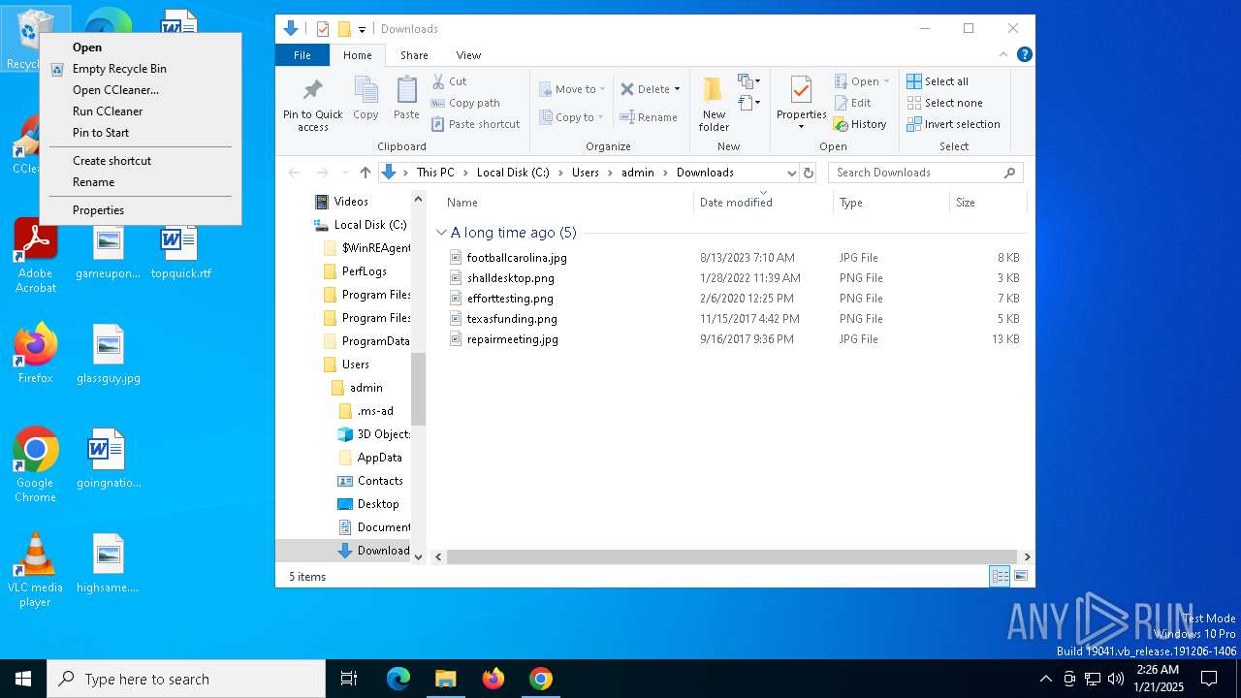1241x698 pixels.
Task: Switch to the Share ribbon tab
Action: (414, 55)
